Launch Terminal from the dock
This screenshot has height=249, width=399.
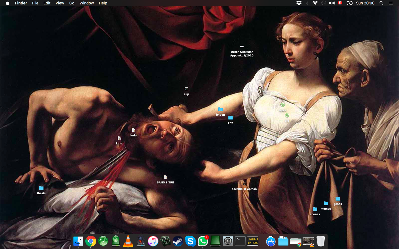click(240, 241)
